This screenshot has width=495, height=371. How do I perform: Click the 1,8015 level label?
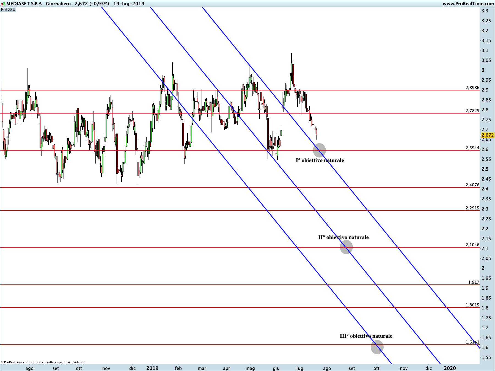point(472,305)
